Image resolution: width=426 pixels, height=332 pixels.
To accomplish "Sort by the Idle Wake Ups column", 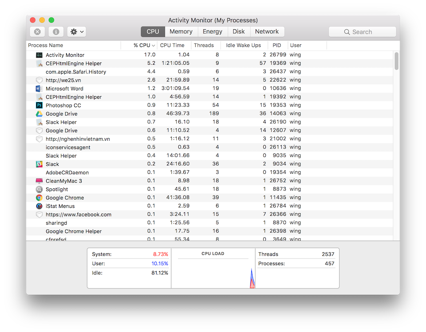I will [x=244, y=45].
